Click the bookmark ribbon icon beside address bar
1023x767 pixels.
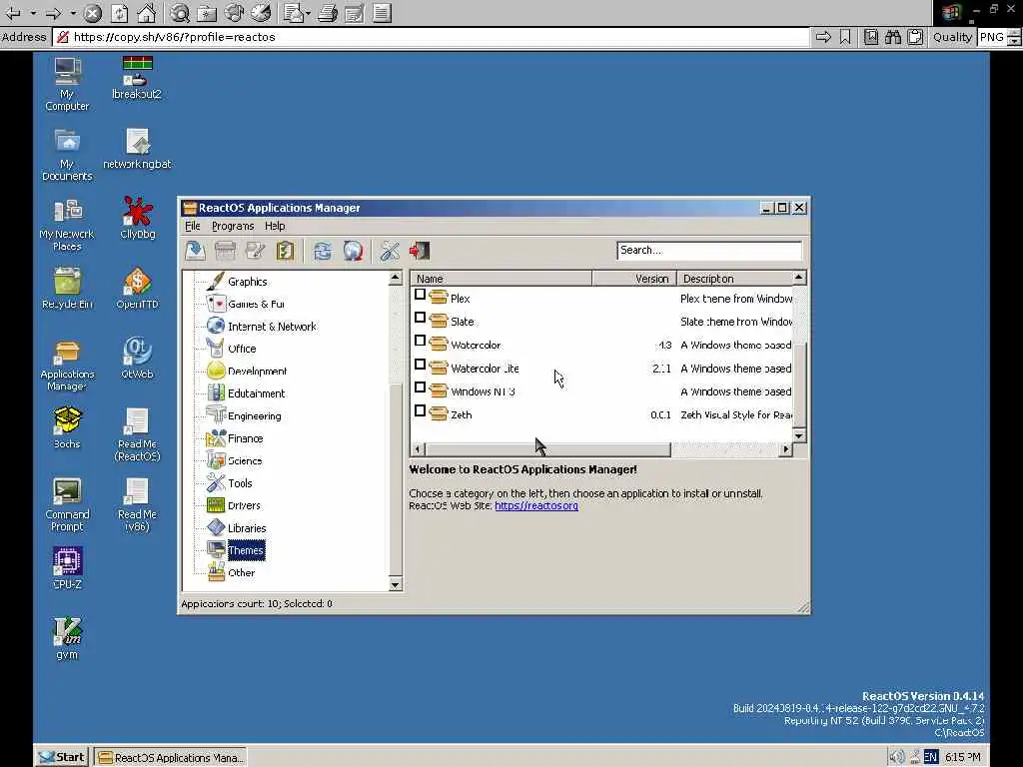[845, 37]
